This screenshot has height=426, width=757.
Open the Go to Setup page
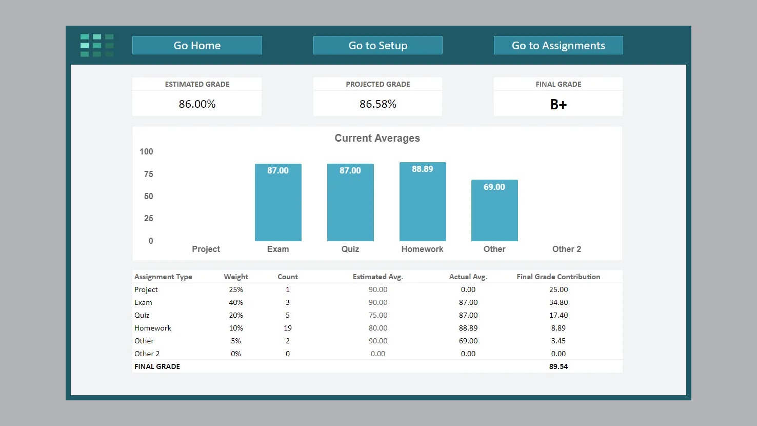pos(377,45)
